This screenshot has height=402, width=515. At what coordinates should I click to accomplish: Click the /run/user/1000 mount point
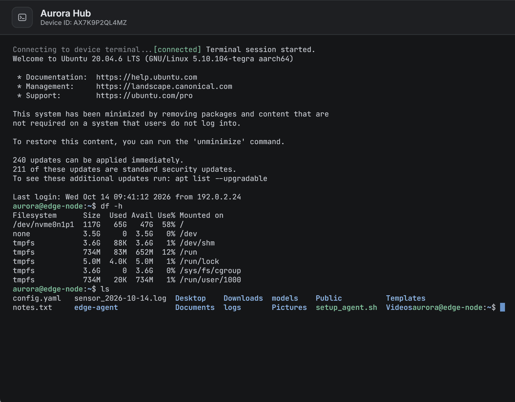(x=210, y=280)
